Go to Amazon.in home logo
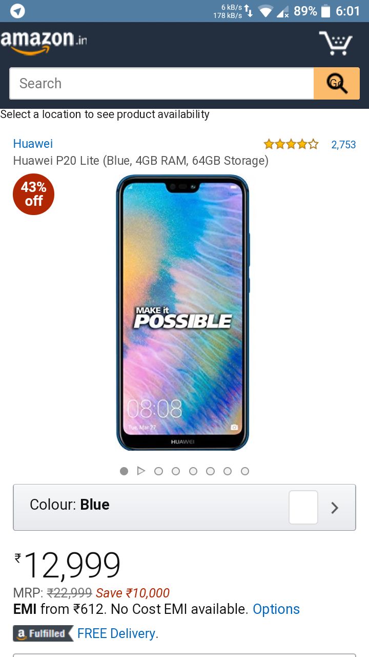This screenshot has height=657, width=369. 44,42
